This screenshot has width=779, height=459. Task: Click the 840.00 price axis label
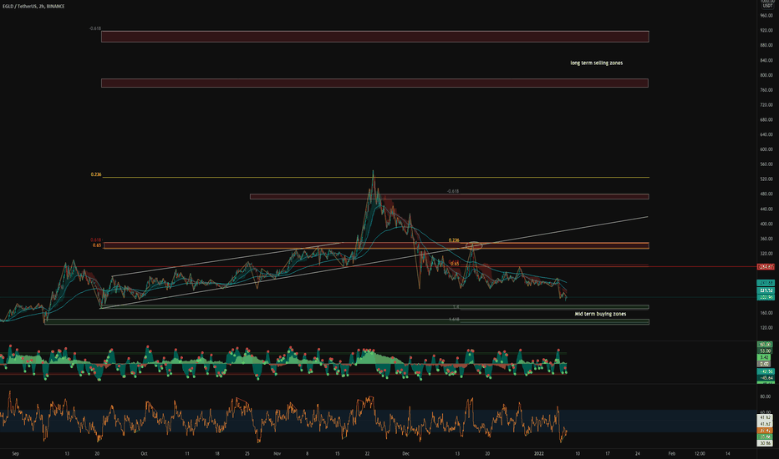pos(766,61)
